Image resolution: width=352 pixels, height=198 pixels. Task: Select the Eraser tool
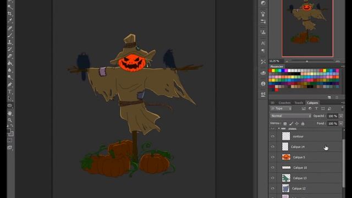[10, 56]
